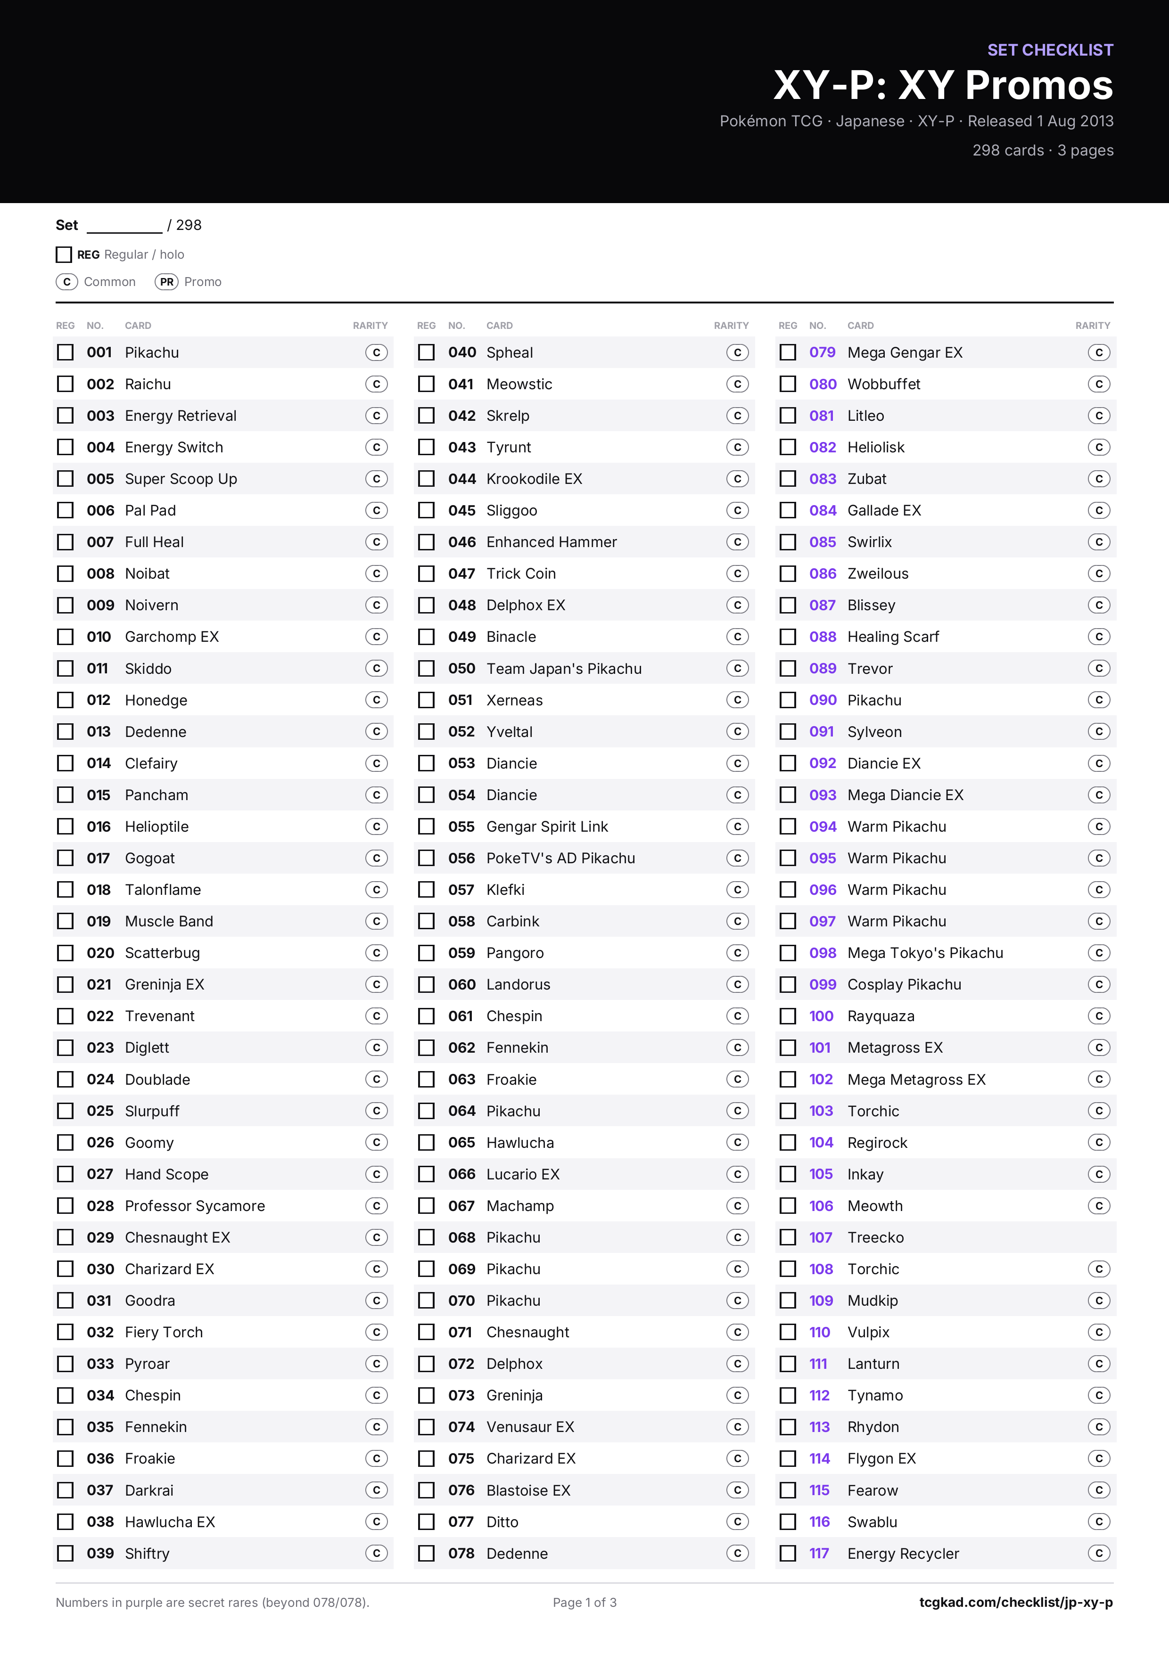1169x1653 pixels.
Task: Open the tcgkad.com/checklist/jp-xy-p link
Action: [1016, 1602]
